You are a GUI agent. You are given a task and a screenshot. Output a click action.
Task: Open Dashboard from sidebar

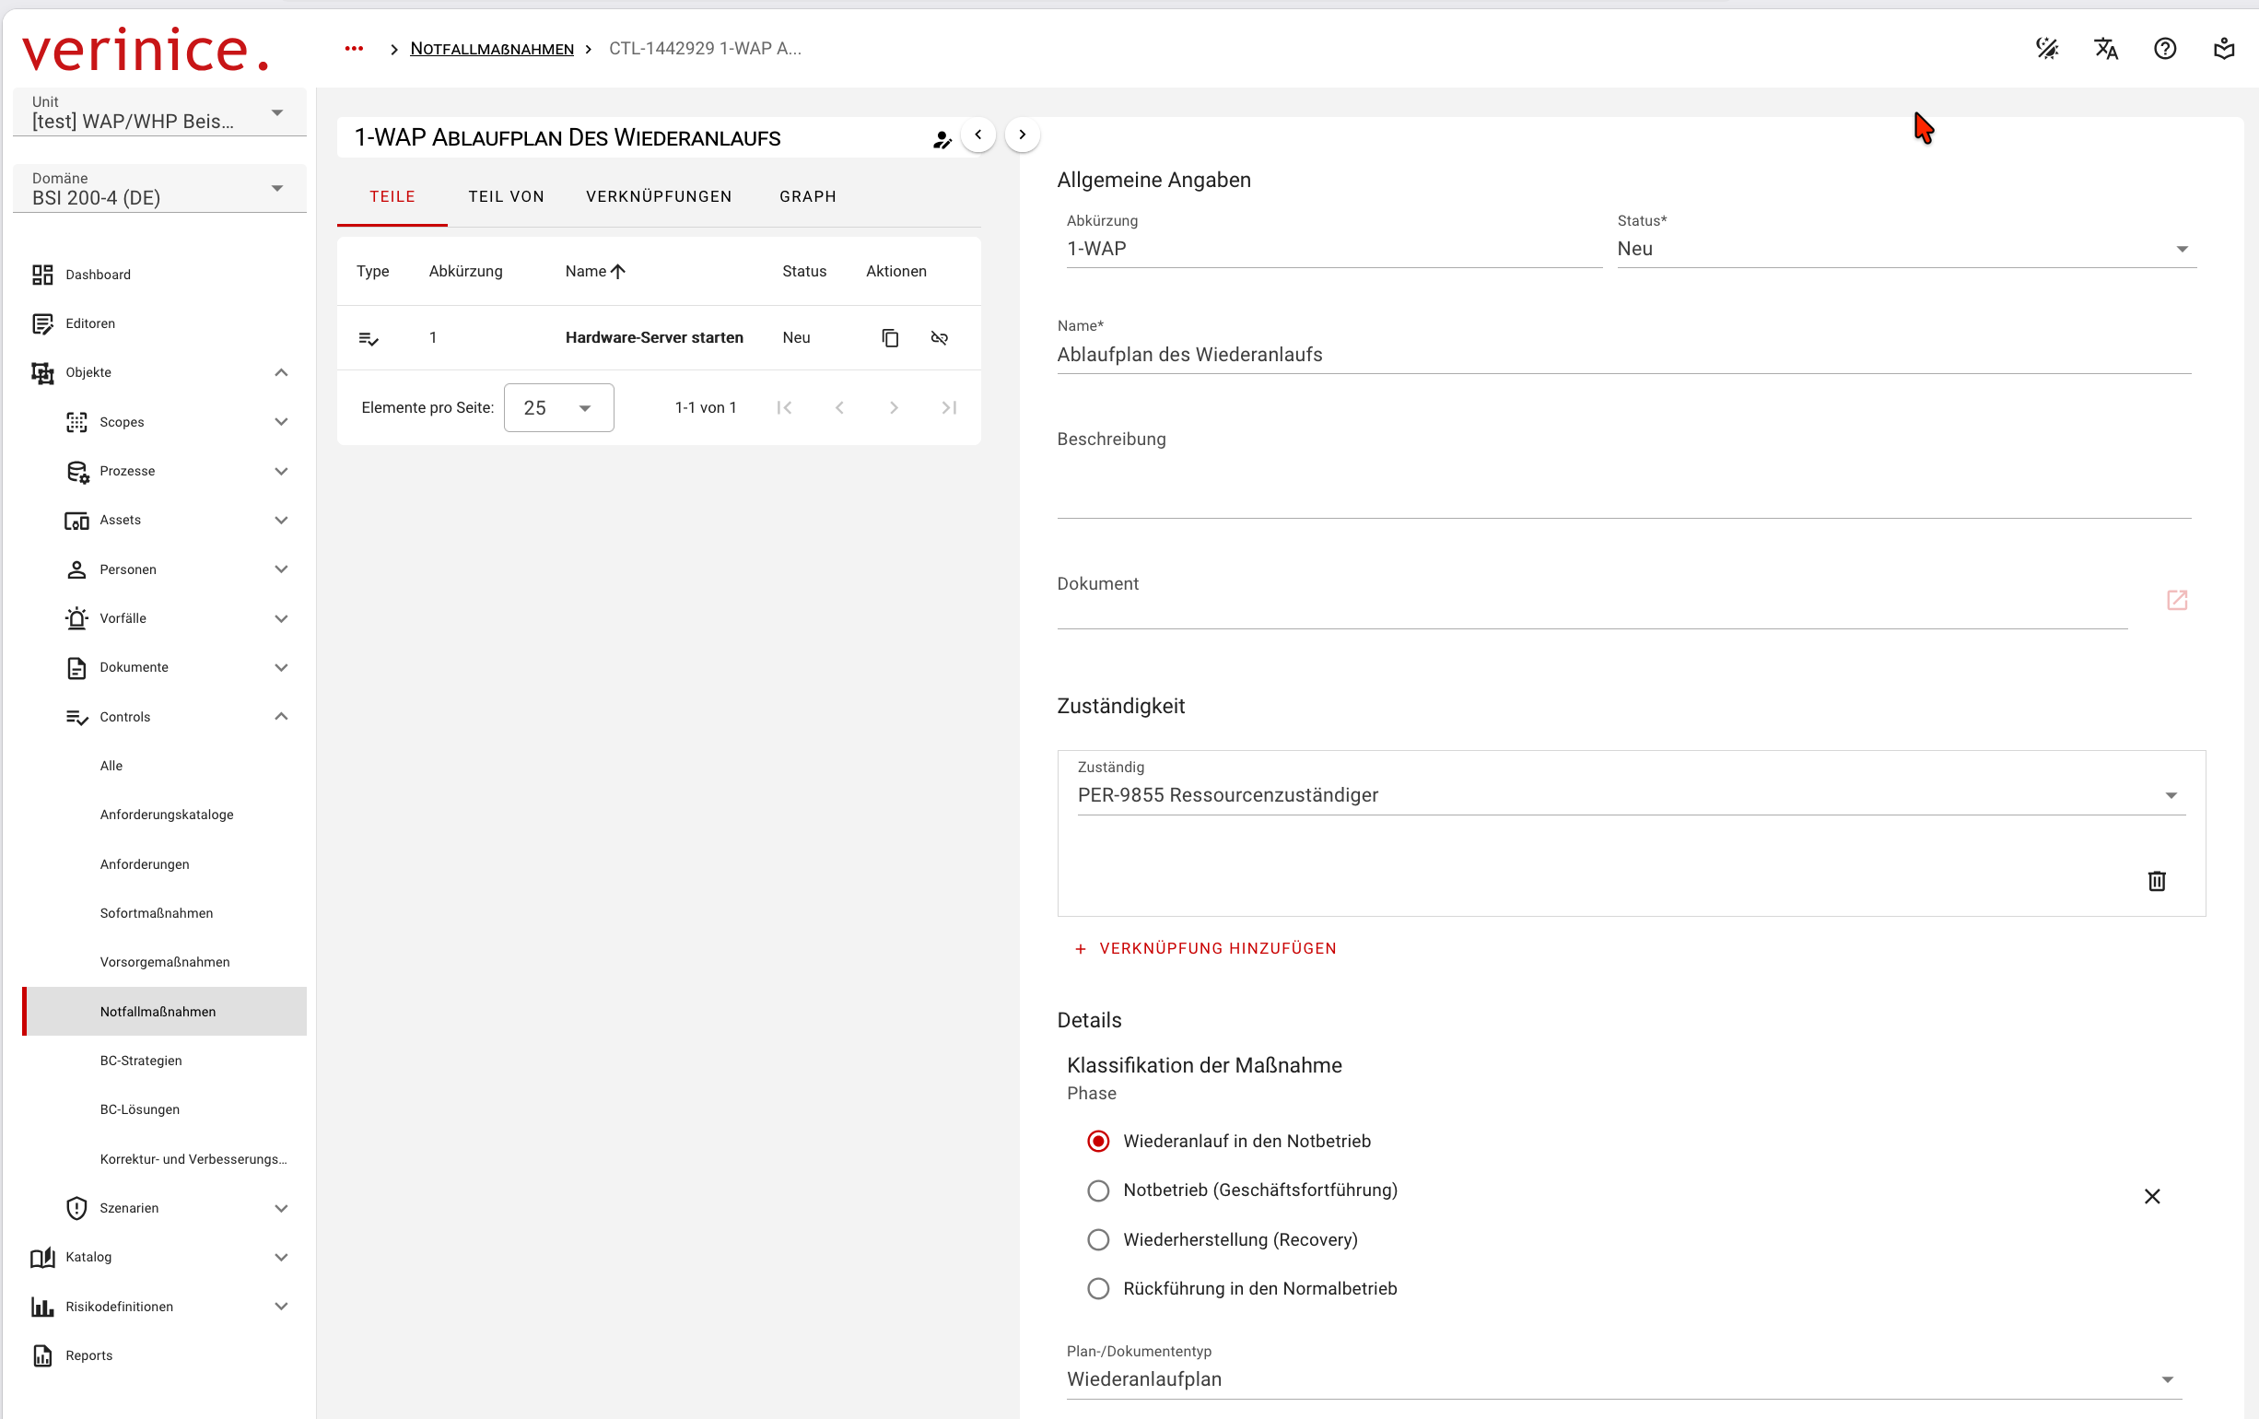[159, 274]
